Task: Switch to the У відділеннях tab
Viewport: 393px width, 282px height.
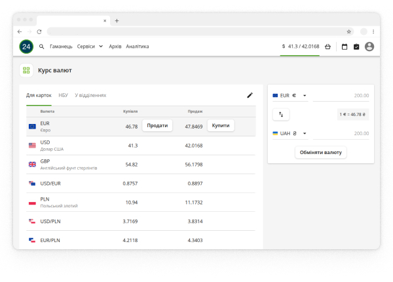Action: 90,95
